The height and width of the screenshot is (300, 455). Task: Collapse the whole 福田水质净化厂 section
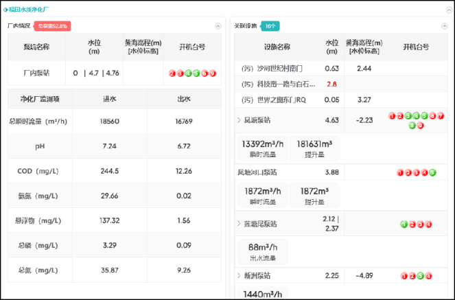449,10
